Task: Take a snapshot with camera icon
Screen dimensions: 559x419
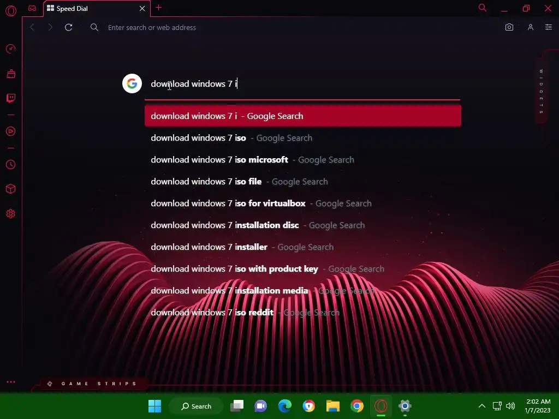Action: click(509, 27)
